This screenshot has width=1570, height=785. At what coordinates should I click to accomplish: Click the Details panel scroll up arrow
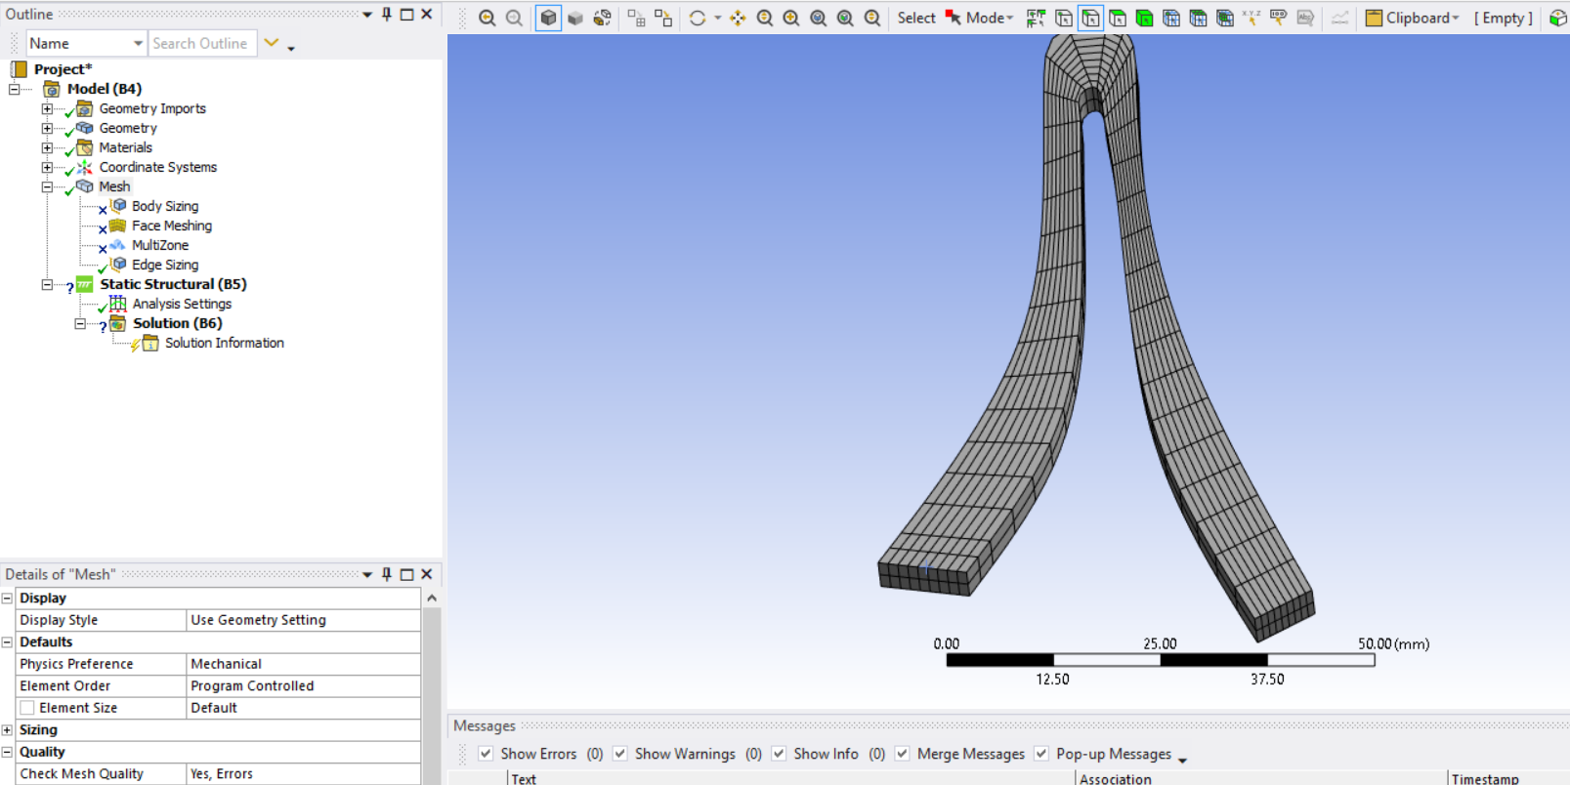[x=432, y=598]
